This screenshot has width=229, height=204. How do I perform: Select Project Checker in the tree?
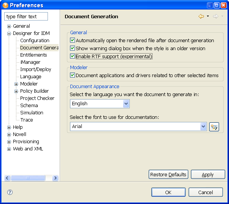pyautogui.click(x=37, y=98)
